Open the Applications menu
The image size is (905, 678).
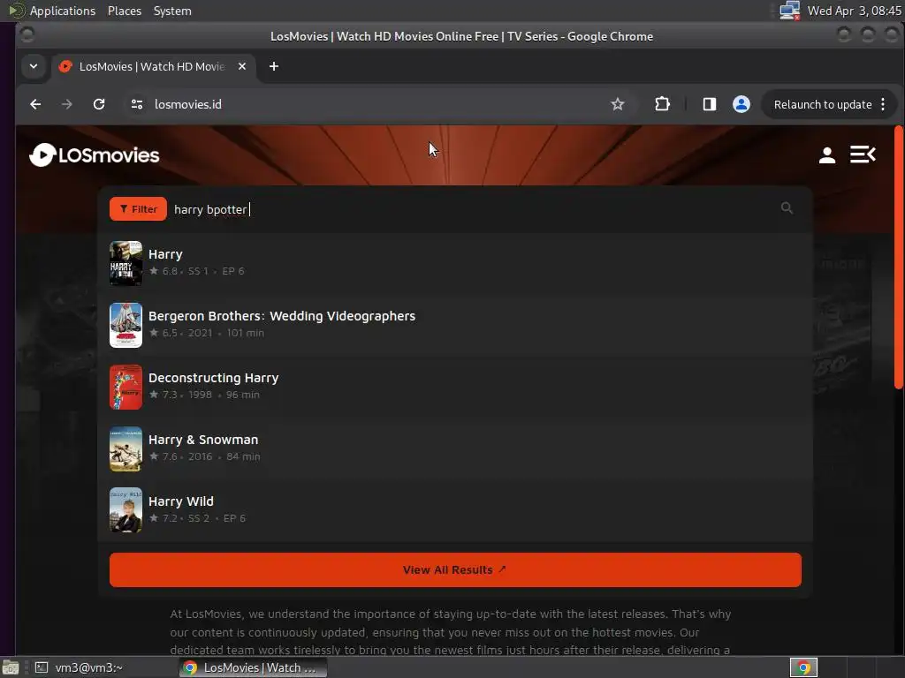point(63,11)
